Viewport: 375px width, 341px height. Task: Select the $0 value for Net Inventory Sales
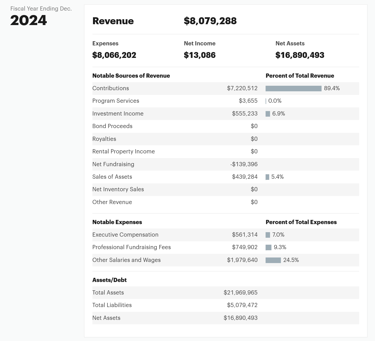point(254,189)
